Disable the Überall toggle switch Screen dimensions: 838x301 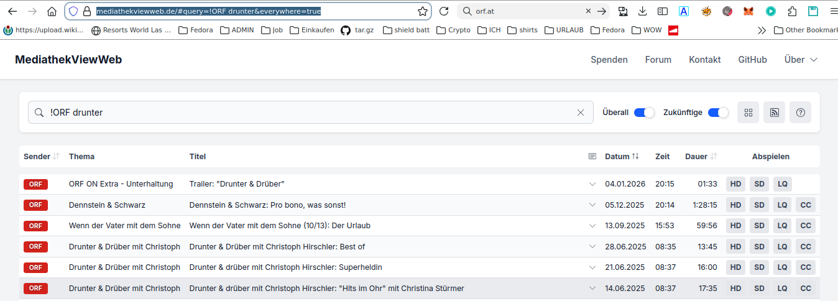(644, 113)
